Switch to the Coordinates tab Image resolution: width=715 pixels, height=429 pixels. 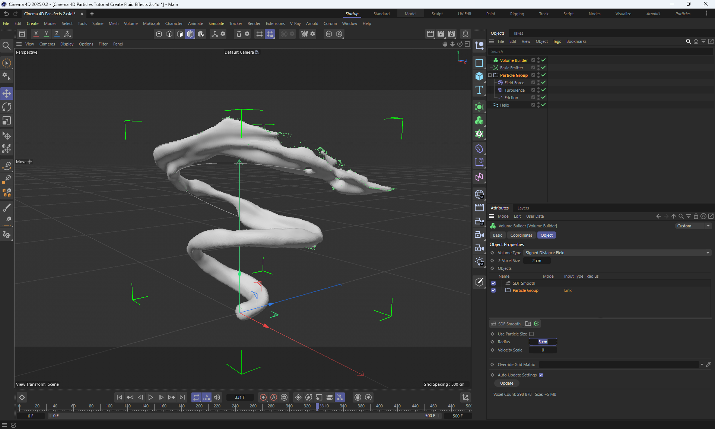tap(521, 235)
